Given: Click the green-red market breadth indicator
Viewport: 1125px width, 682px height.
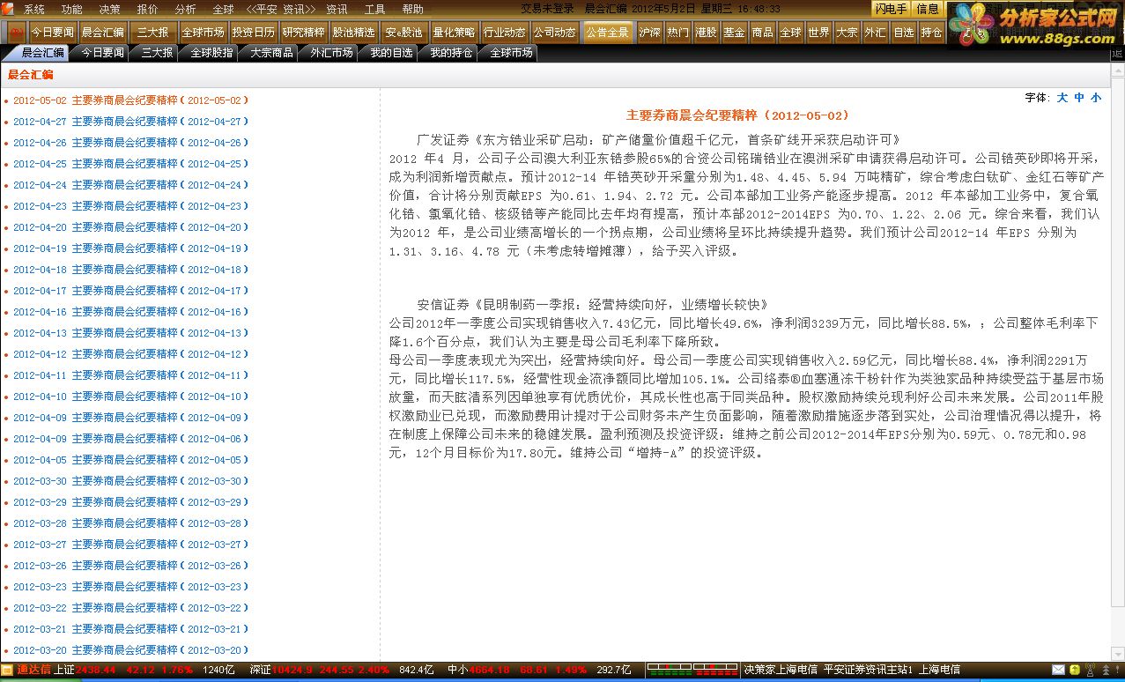Looking at the screenshot, I should 692,670.
